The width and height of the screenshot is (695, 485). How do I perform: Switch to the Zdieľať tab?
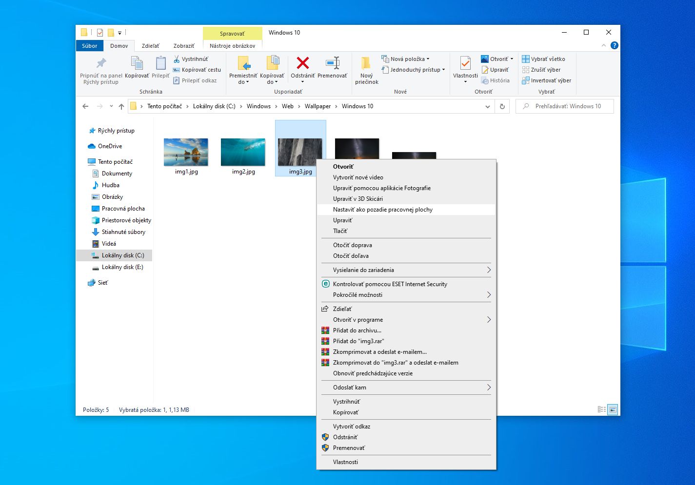tap(150, 46)
